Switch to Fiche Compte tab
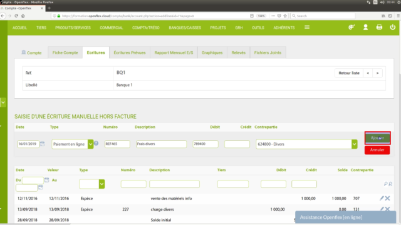 [65, 52]
